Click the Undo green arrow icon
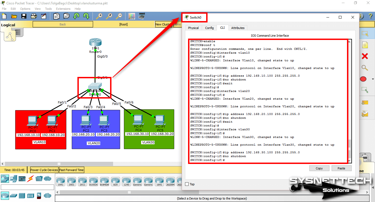This screenshot has height=202, width=375. click(76, 16)
